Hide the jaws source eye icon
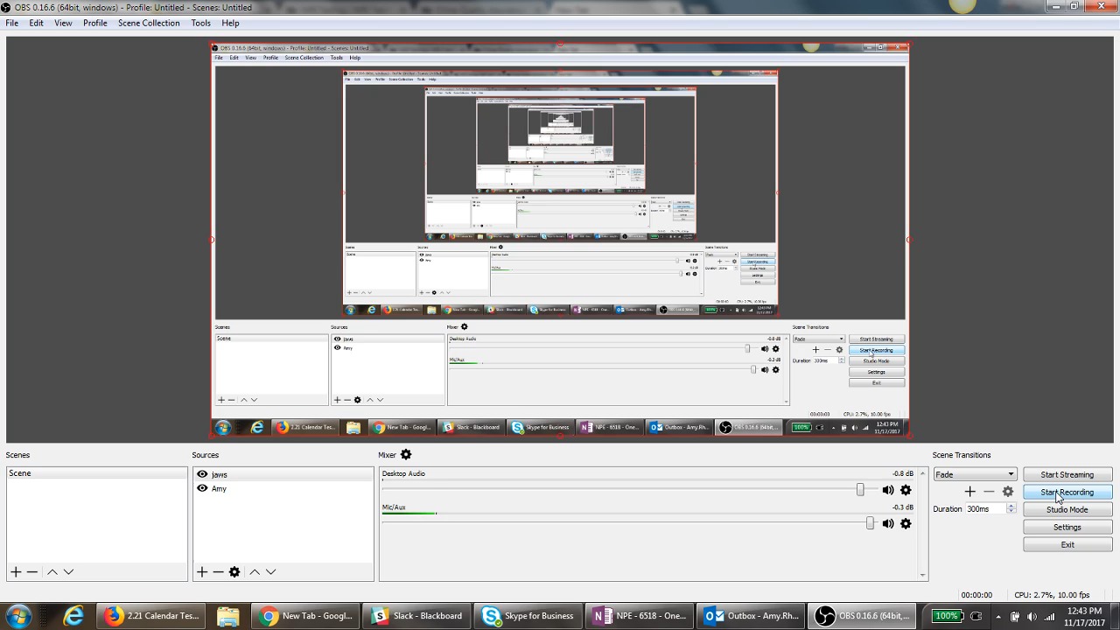 click(x=202, y=475)
